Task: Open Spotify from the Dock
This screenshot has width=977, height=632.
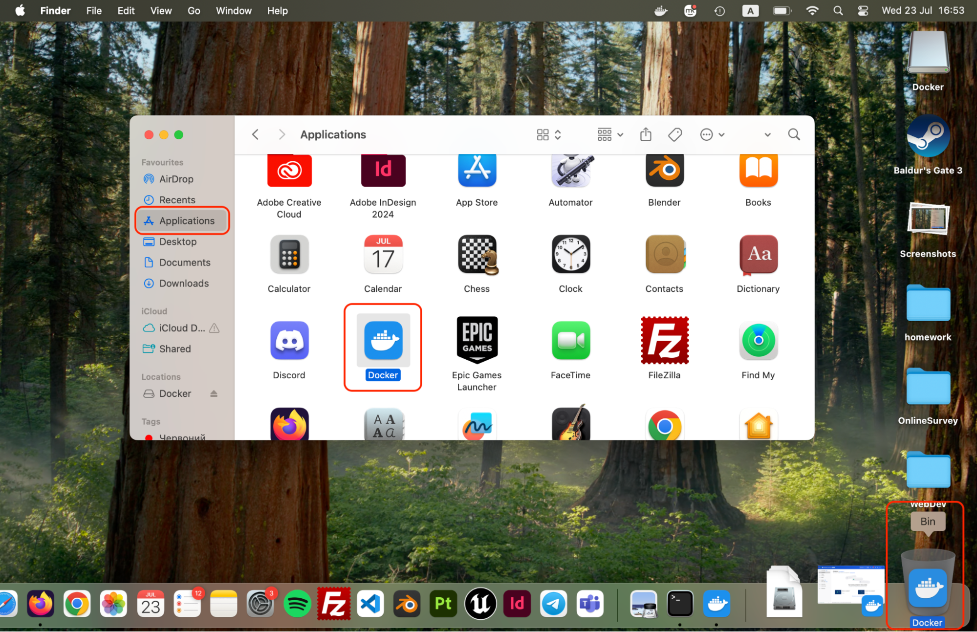Action: 297,604
